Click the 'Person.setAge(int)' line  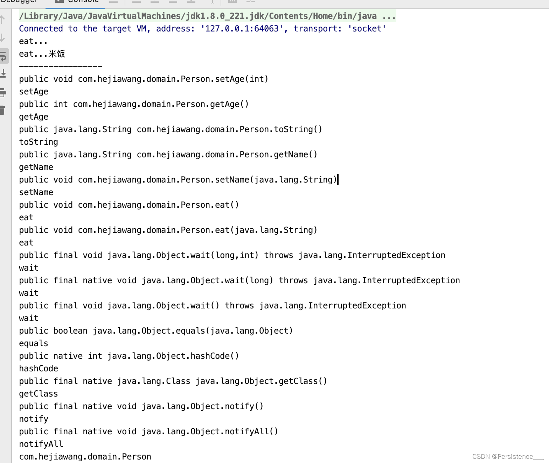click(x=144, y=79)
